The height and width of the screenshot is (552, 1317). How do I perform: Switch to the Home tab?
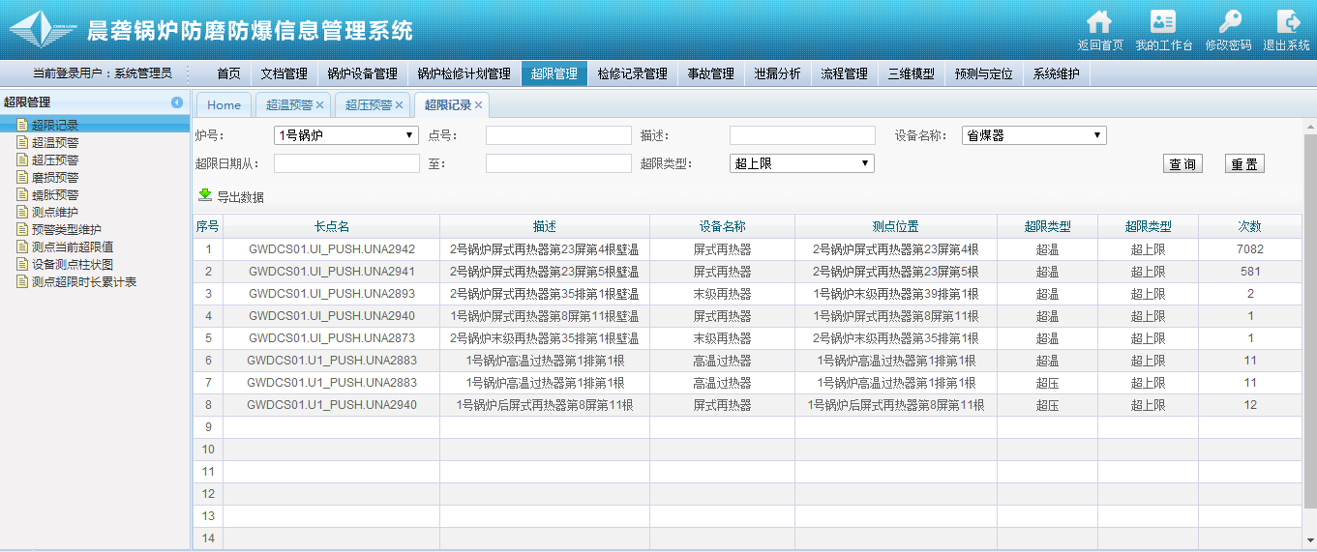coord(224,105)
